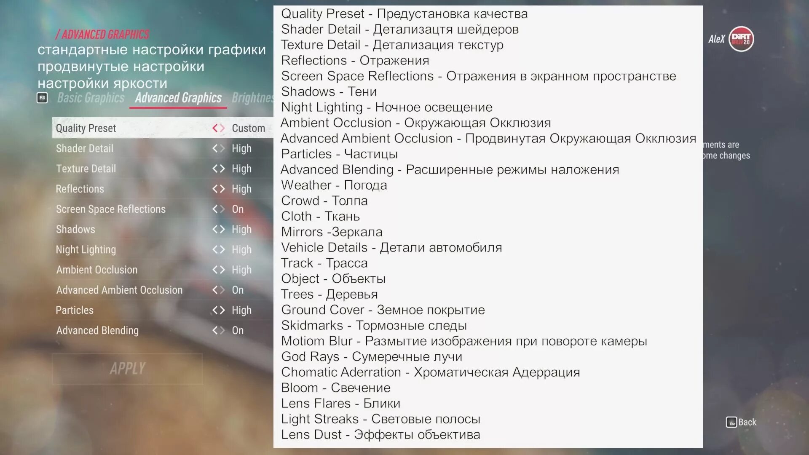Screen dimensions: 809x455
Task: Click the F3 key icon beside tabs
Action: [x=42, y=98]
